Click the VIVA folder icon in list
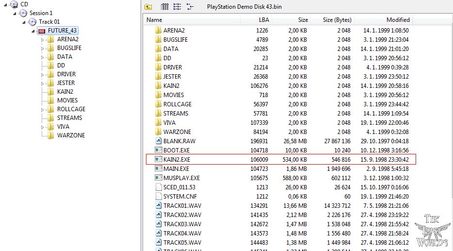The image size is (453, 251). point(158,123)
